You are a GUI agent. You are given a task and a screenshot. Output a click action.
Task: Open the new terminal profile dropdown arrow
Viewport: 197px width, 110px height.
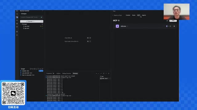coord(98,73)
